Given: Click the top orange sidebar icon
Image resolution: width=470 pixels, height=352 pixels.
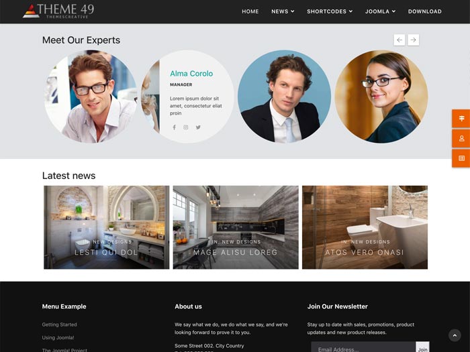Looking at the screenshot, I should click(461, 119).
